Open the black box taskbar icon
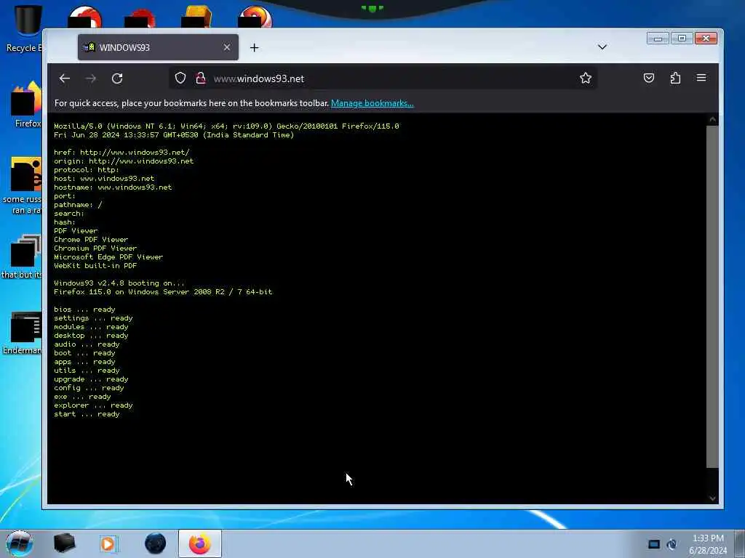The image size is (745, 558). tap(65, 543)
